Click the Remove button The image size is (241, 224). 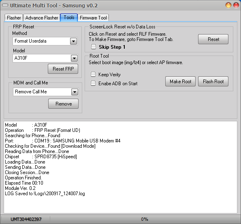pos(63,104)
